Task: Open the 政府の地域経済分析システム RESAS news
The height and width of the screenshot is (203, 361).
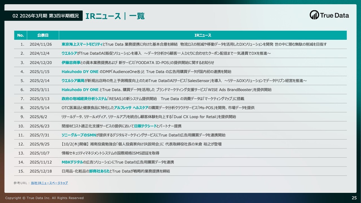Action: [84, 99]
